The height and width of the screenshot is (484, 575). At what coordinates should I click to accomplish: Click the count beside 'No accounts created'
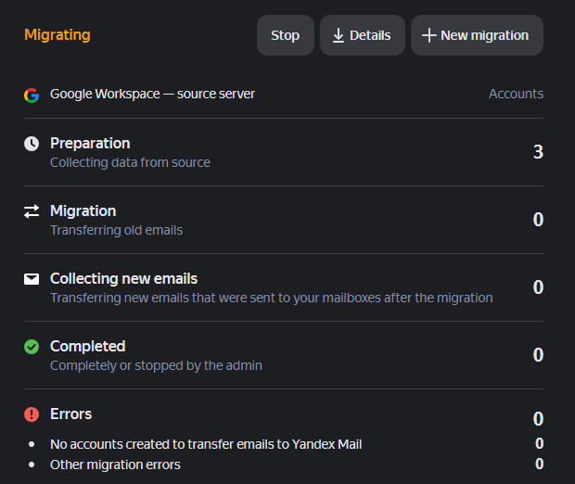click(539, 443)
